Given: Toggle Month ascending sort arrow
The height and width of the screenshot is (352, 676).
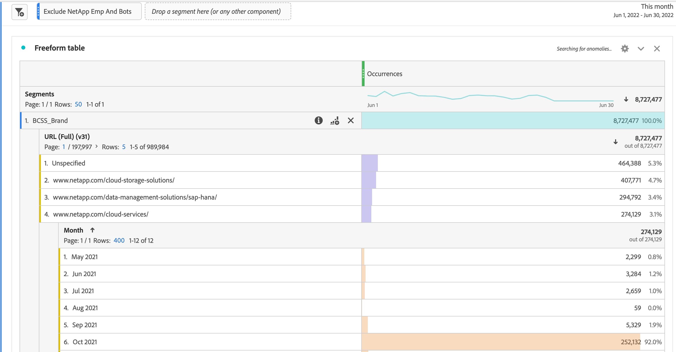Looking at the screenshot, I should click(x=92, y=230).
